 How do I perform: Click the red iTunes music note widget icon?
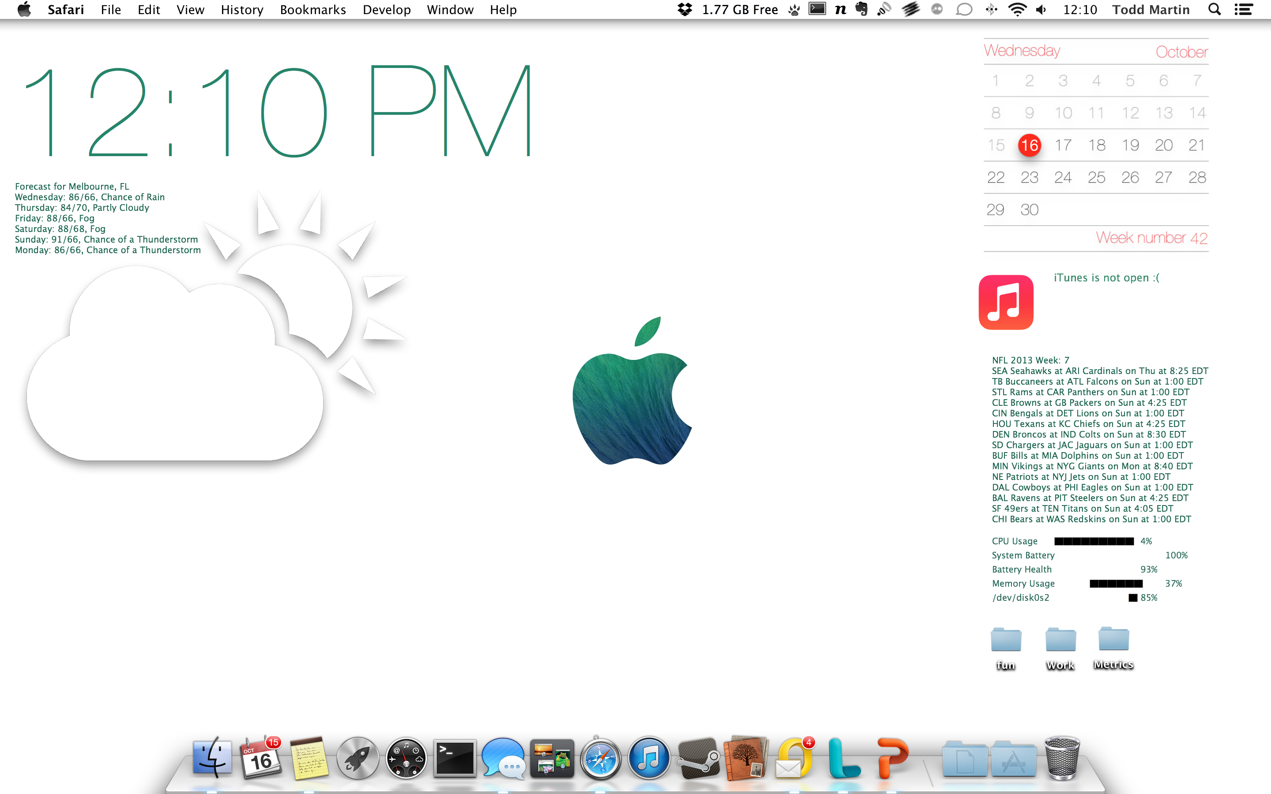pyautogui.click(x=1006, y=302)
